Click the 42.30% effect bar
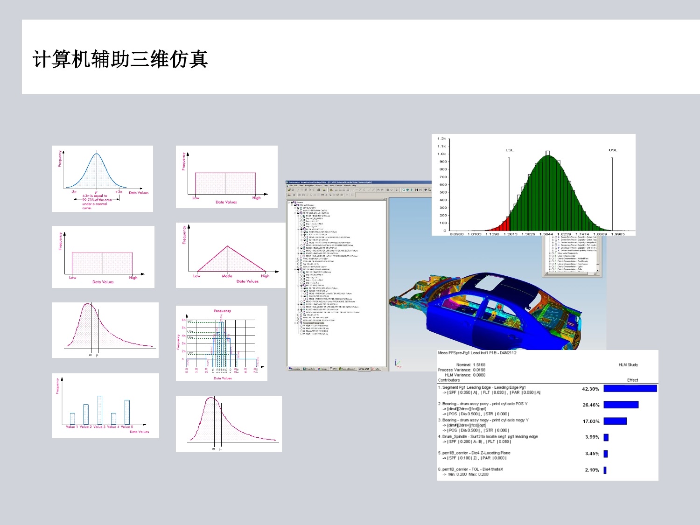700x525 pixels. tap(630, 388)
